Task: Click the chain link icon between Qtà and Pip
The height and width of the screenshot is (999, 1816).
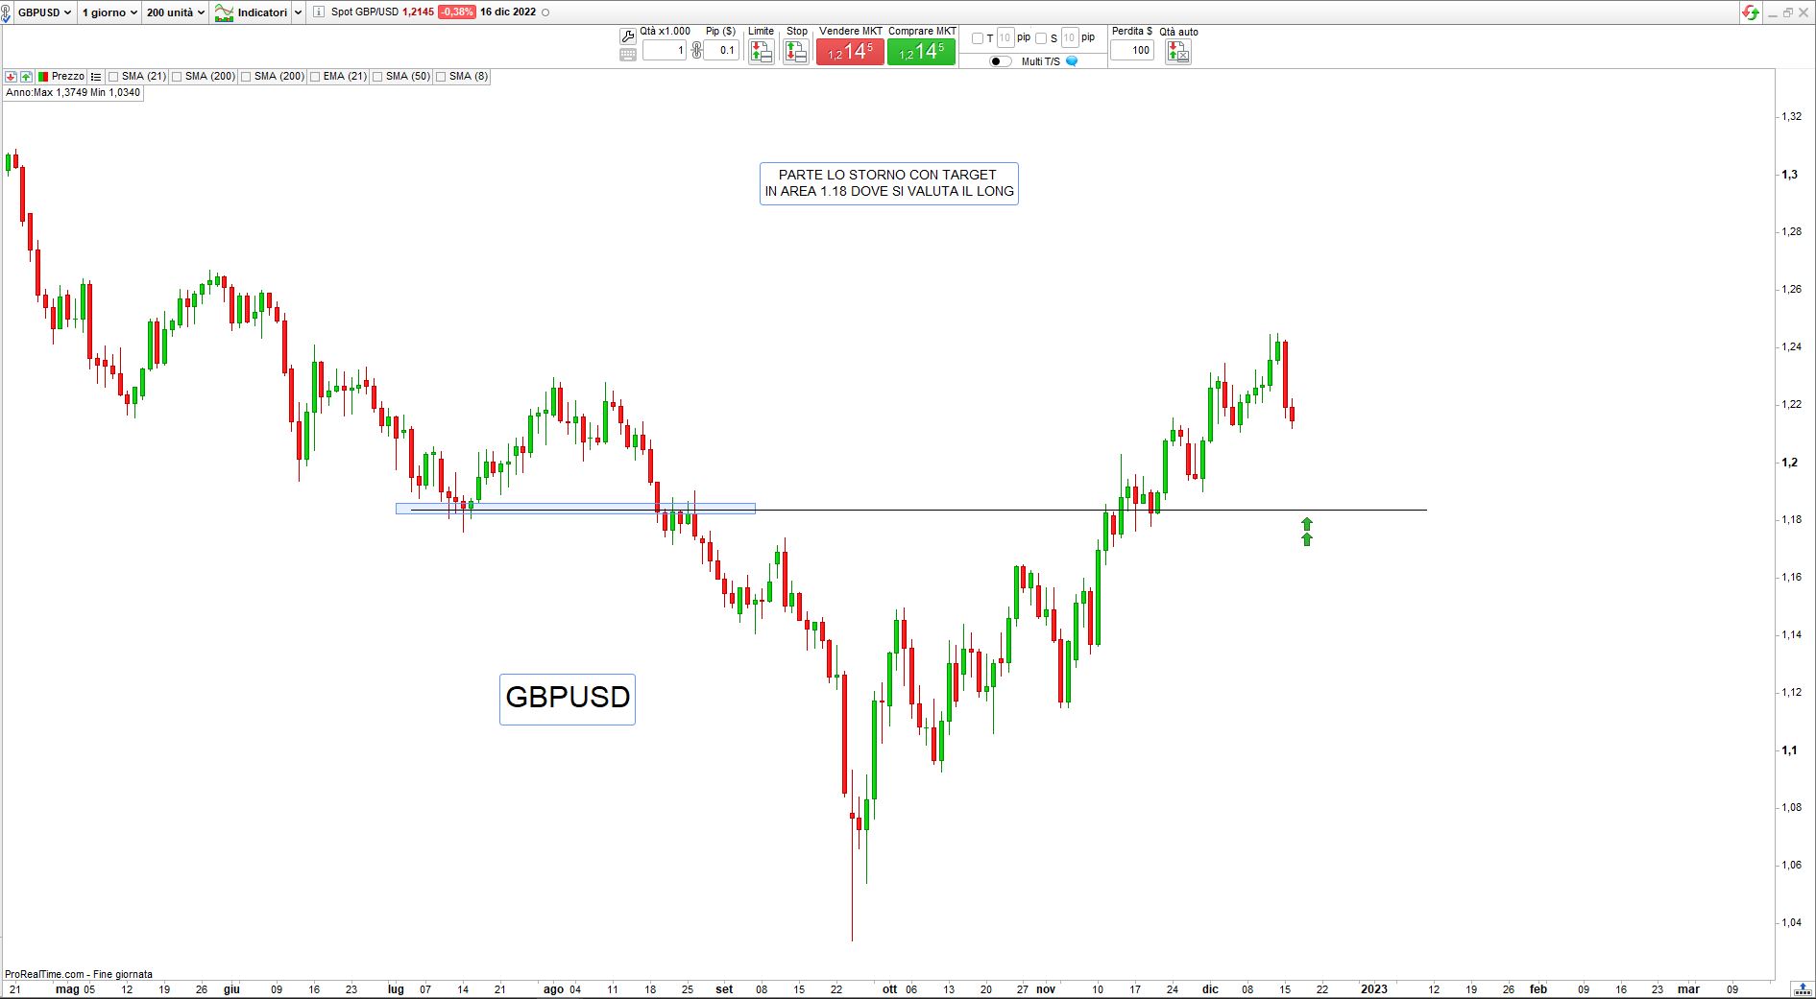Action: coord(696,50)
